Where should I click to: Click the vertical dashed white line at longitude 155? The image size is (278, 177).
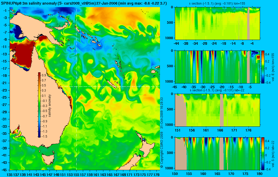click(x=76, y=89)
